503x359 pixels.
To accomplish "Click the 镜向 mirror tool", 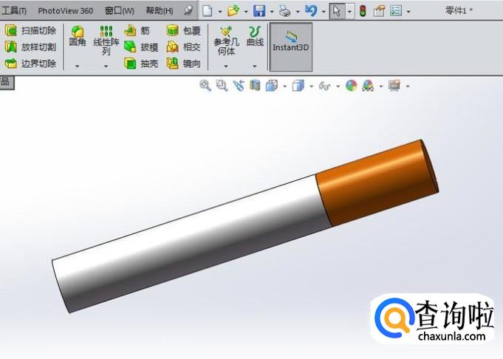I will point(184,64).
